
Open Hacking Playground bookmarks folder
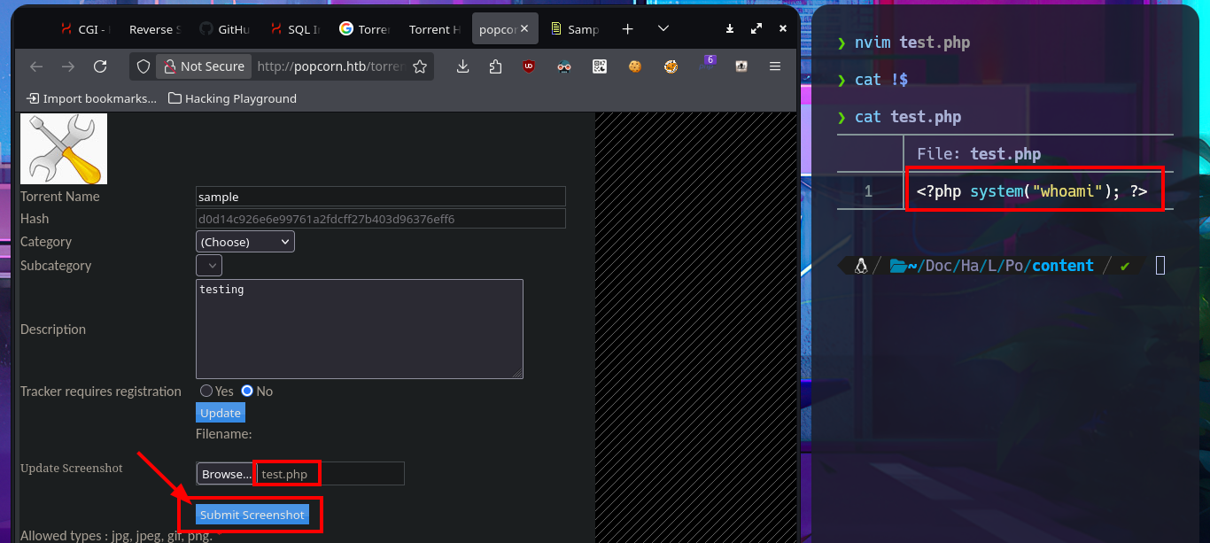tap(232, 98)
